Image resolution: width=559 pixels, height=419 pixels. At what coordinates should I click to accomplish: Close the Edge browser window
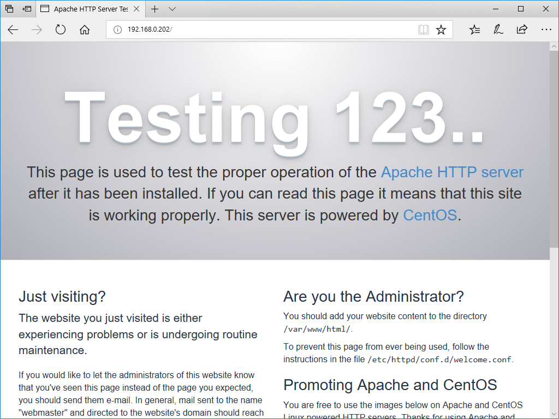[546, 9]
